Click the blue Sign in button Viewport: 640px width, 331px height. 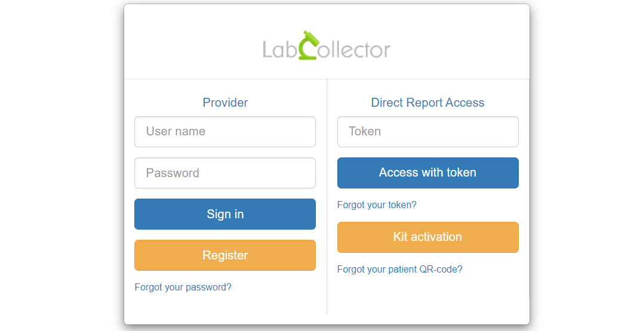pos(225,214)
